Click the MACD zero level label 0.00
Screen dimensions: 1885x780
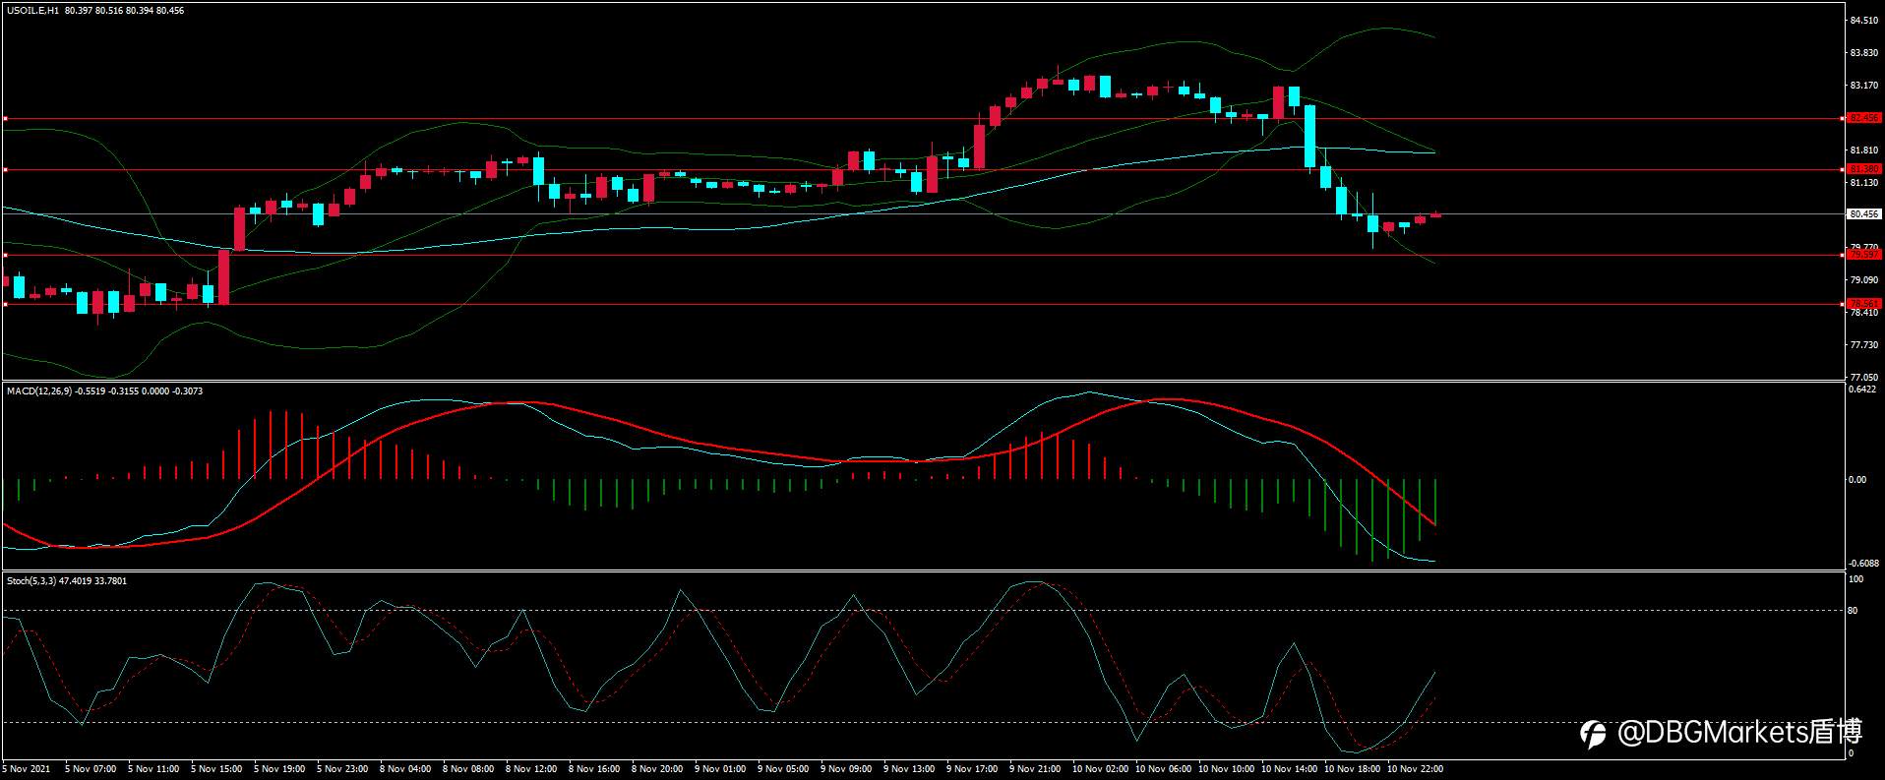1857,480
